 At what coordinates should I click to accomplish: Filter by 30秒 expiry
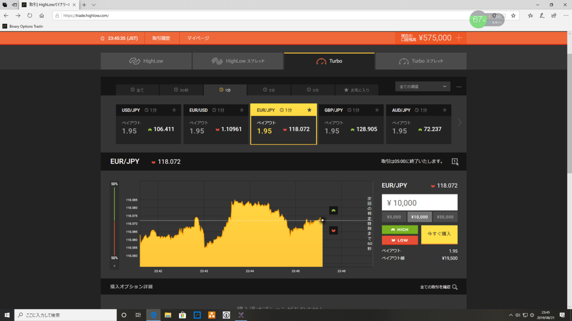click(x=181, y=90)
